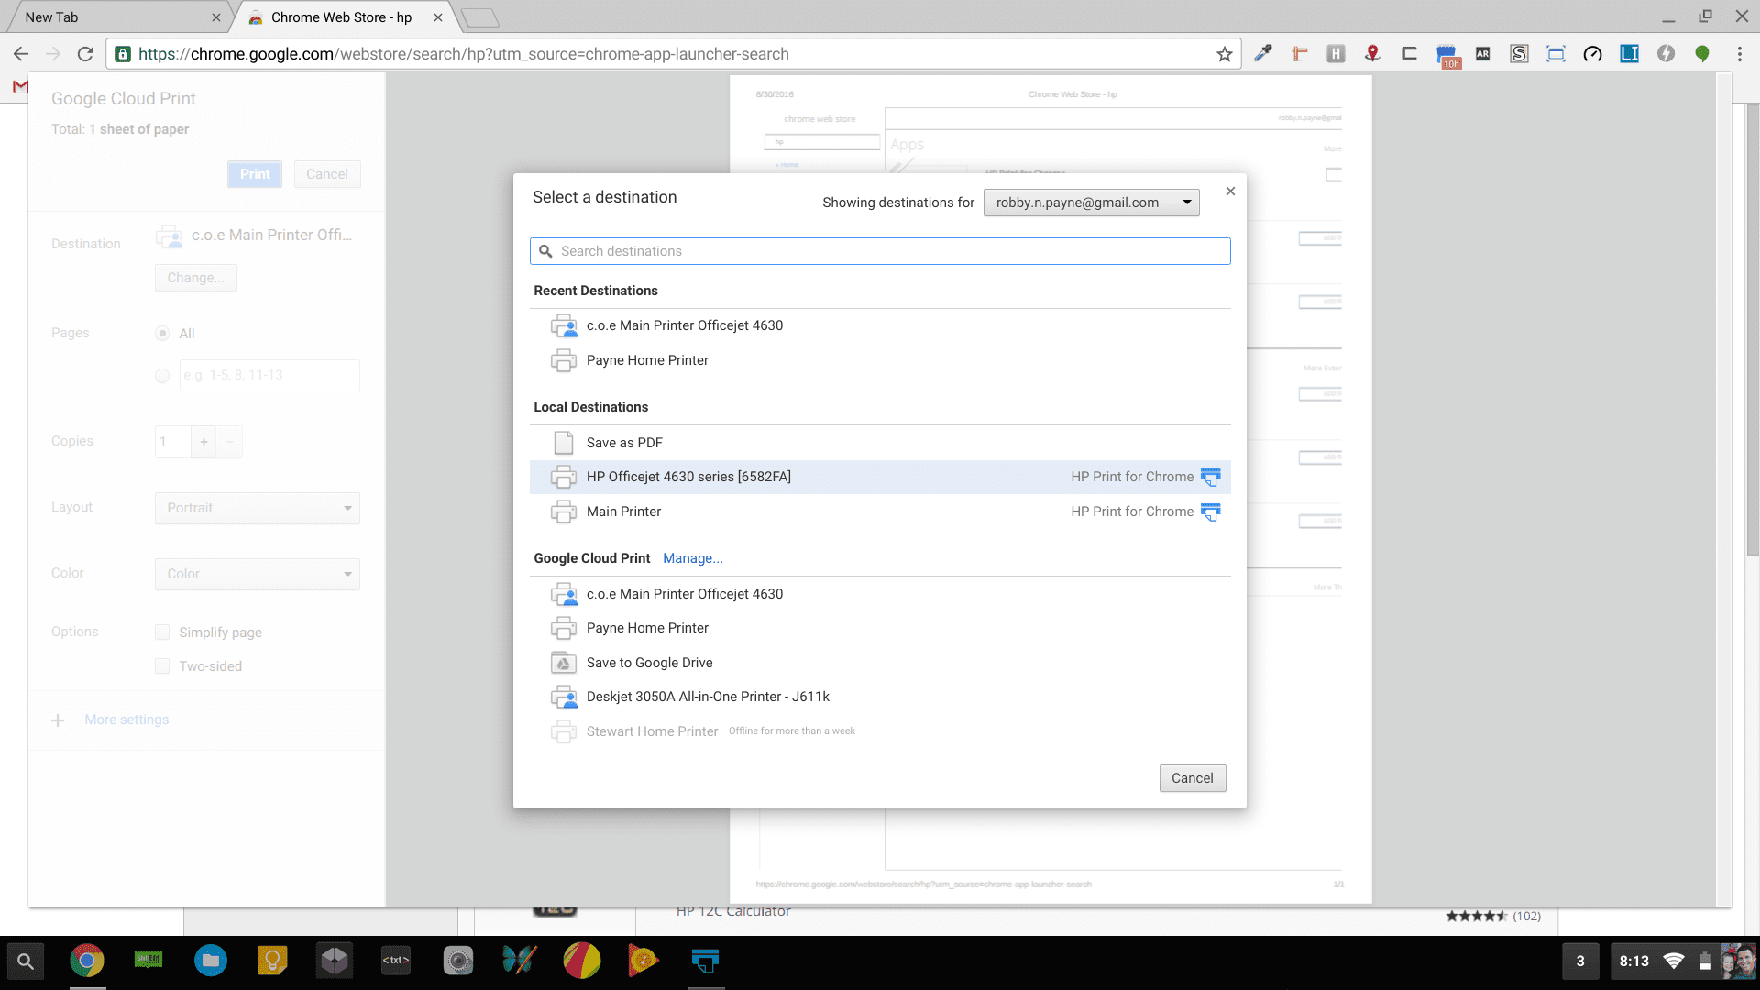Open the Layout dropdown set to Portrait
This screenshot has width=1760, height=990.
point(257,508)
